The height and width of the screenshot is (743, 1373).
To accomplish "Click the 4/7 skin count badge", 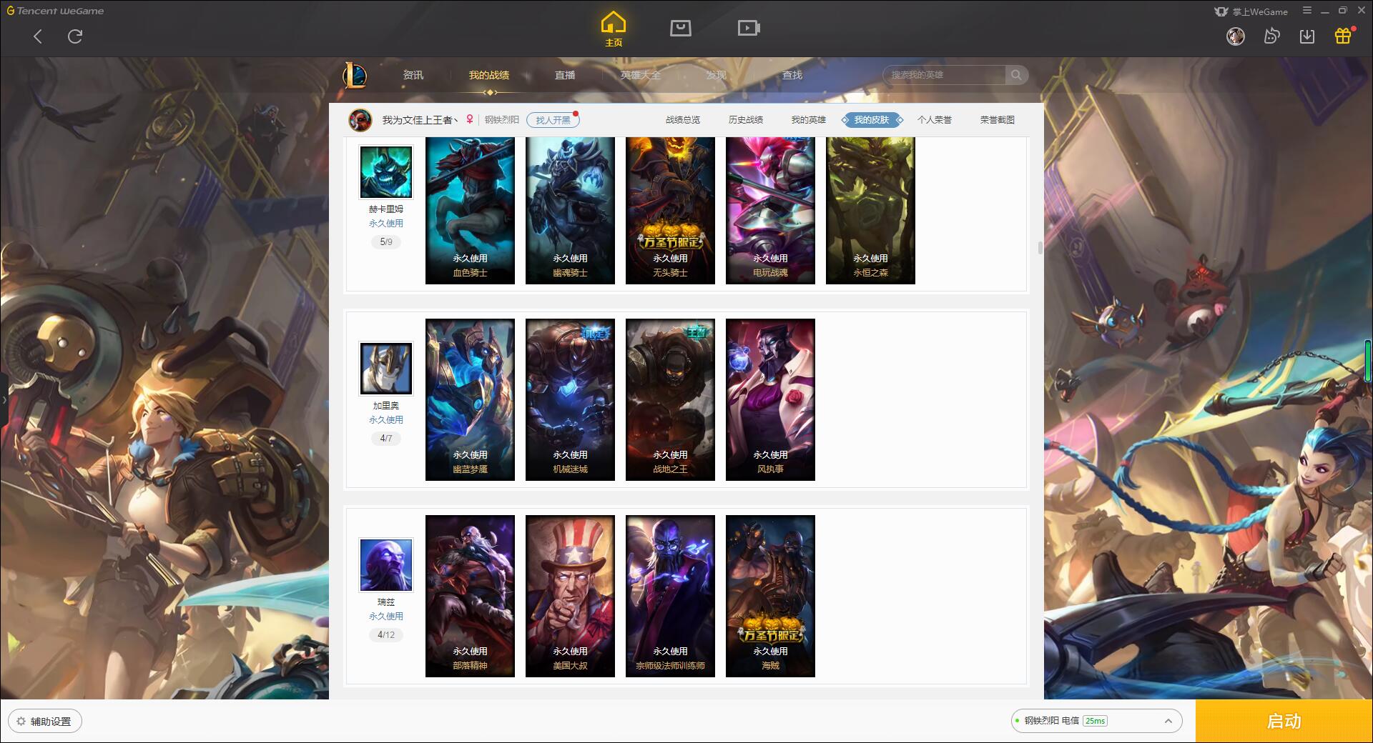I will point(386,439).
